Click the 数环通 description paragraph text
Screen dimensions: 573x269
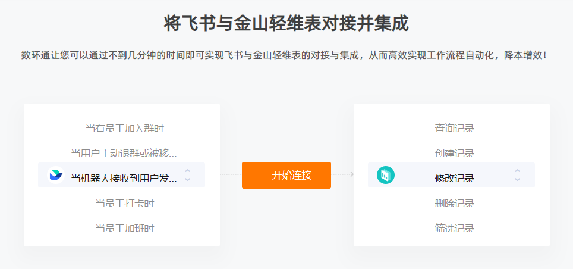[x=285, y=55]
